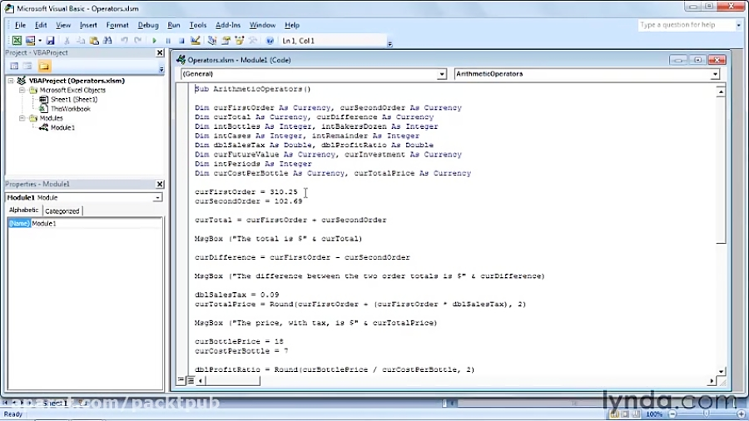Click code window scroll up arrow

(x=721, y=92)
